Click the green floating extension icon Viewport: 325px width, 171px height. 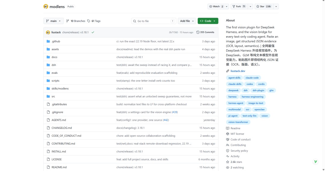pos(315,162)
